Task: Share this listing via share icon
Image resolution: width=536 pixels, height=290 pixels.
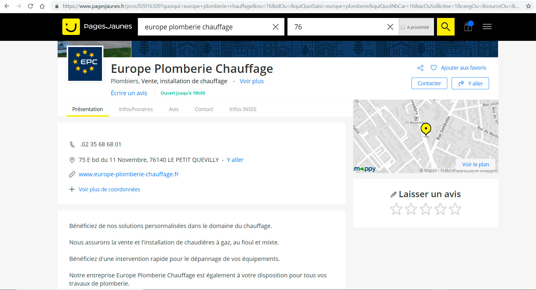Action: coord(420,68)
